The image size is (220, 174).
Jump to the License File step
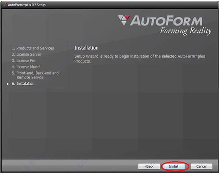tap(23, 61)
